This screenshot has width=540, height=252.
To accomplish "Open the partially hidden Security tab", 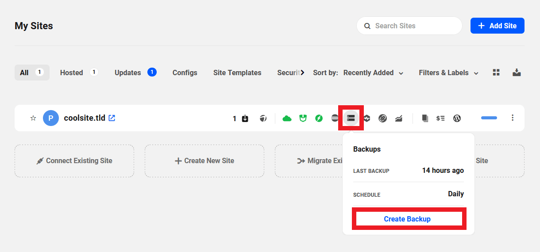I will (289, 73).
